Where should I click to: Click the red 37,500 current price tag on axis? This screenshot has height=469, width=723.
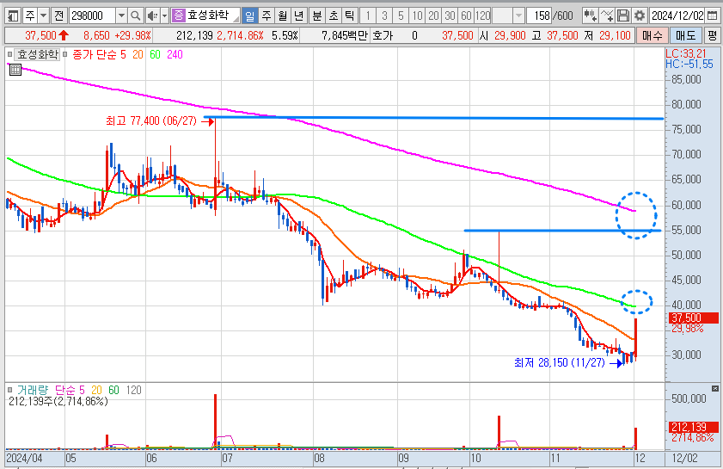pos(694,318)
